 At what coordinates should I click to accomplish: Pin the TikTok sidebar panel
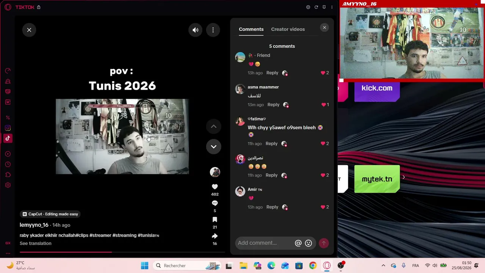[x=324, y=7]
